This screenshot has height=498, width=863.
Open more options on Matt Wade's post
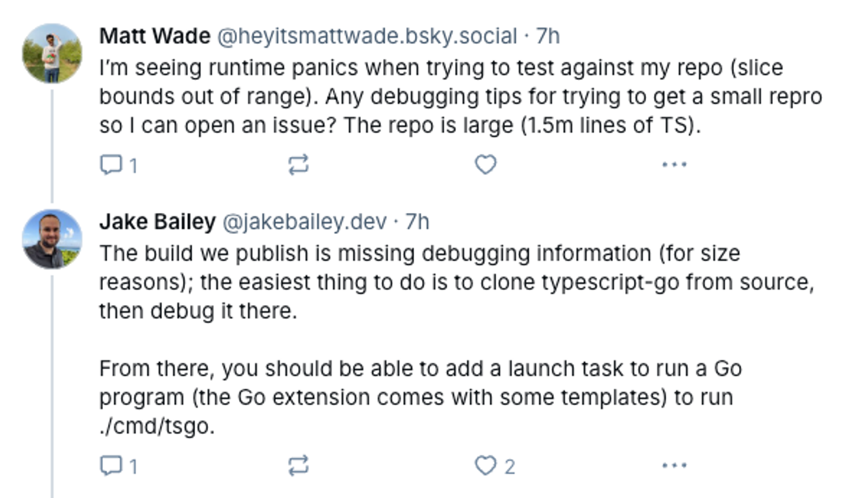[674, 164]
